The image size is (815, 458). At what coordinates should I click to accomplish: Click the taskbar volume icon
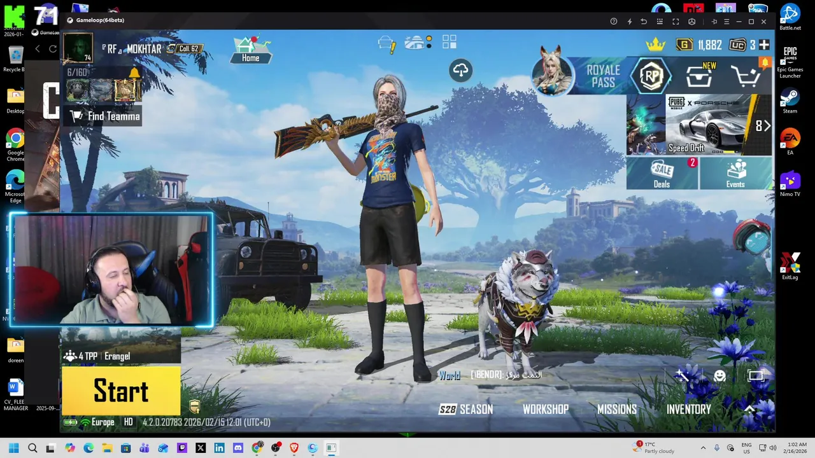(773, 448)
